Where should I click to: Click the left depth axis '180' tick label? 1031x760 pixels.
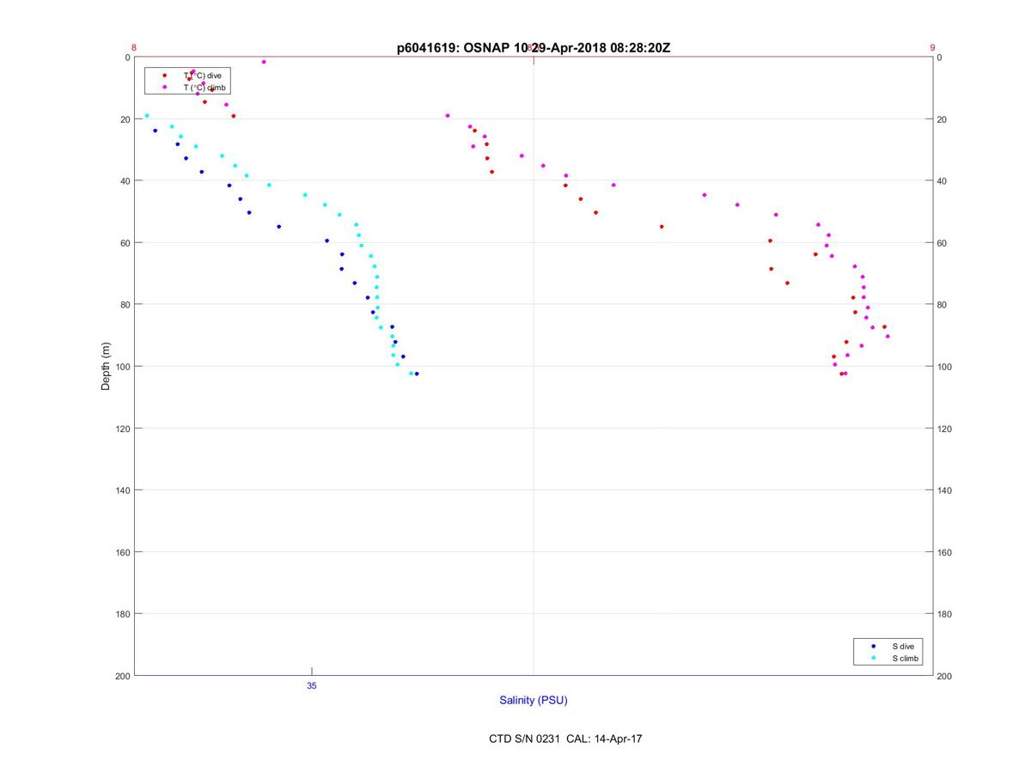[123, 614]
